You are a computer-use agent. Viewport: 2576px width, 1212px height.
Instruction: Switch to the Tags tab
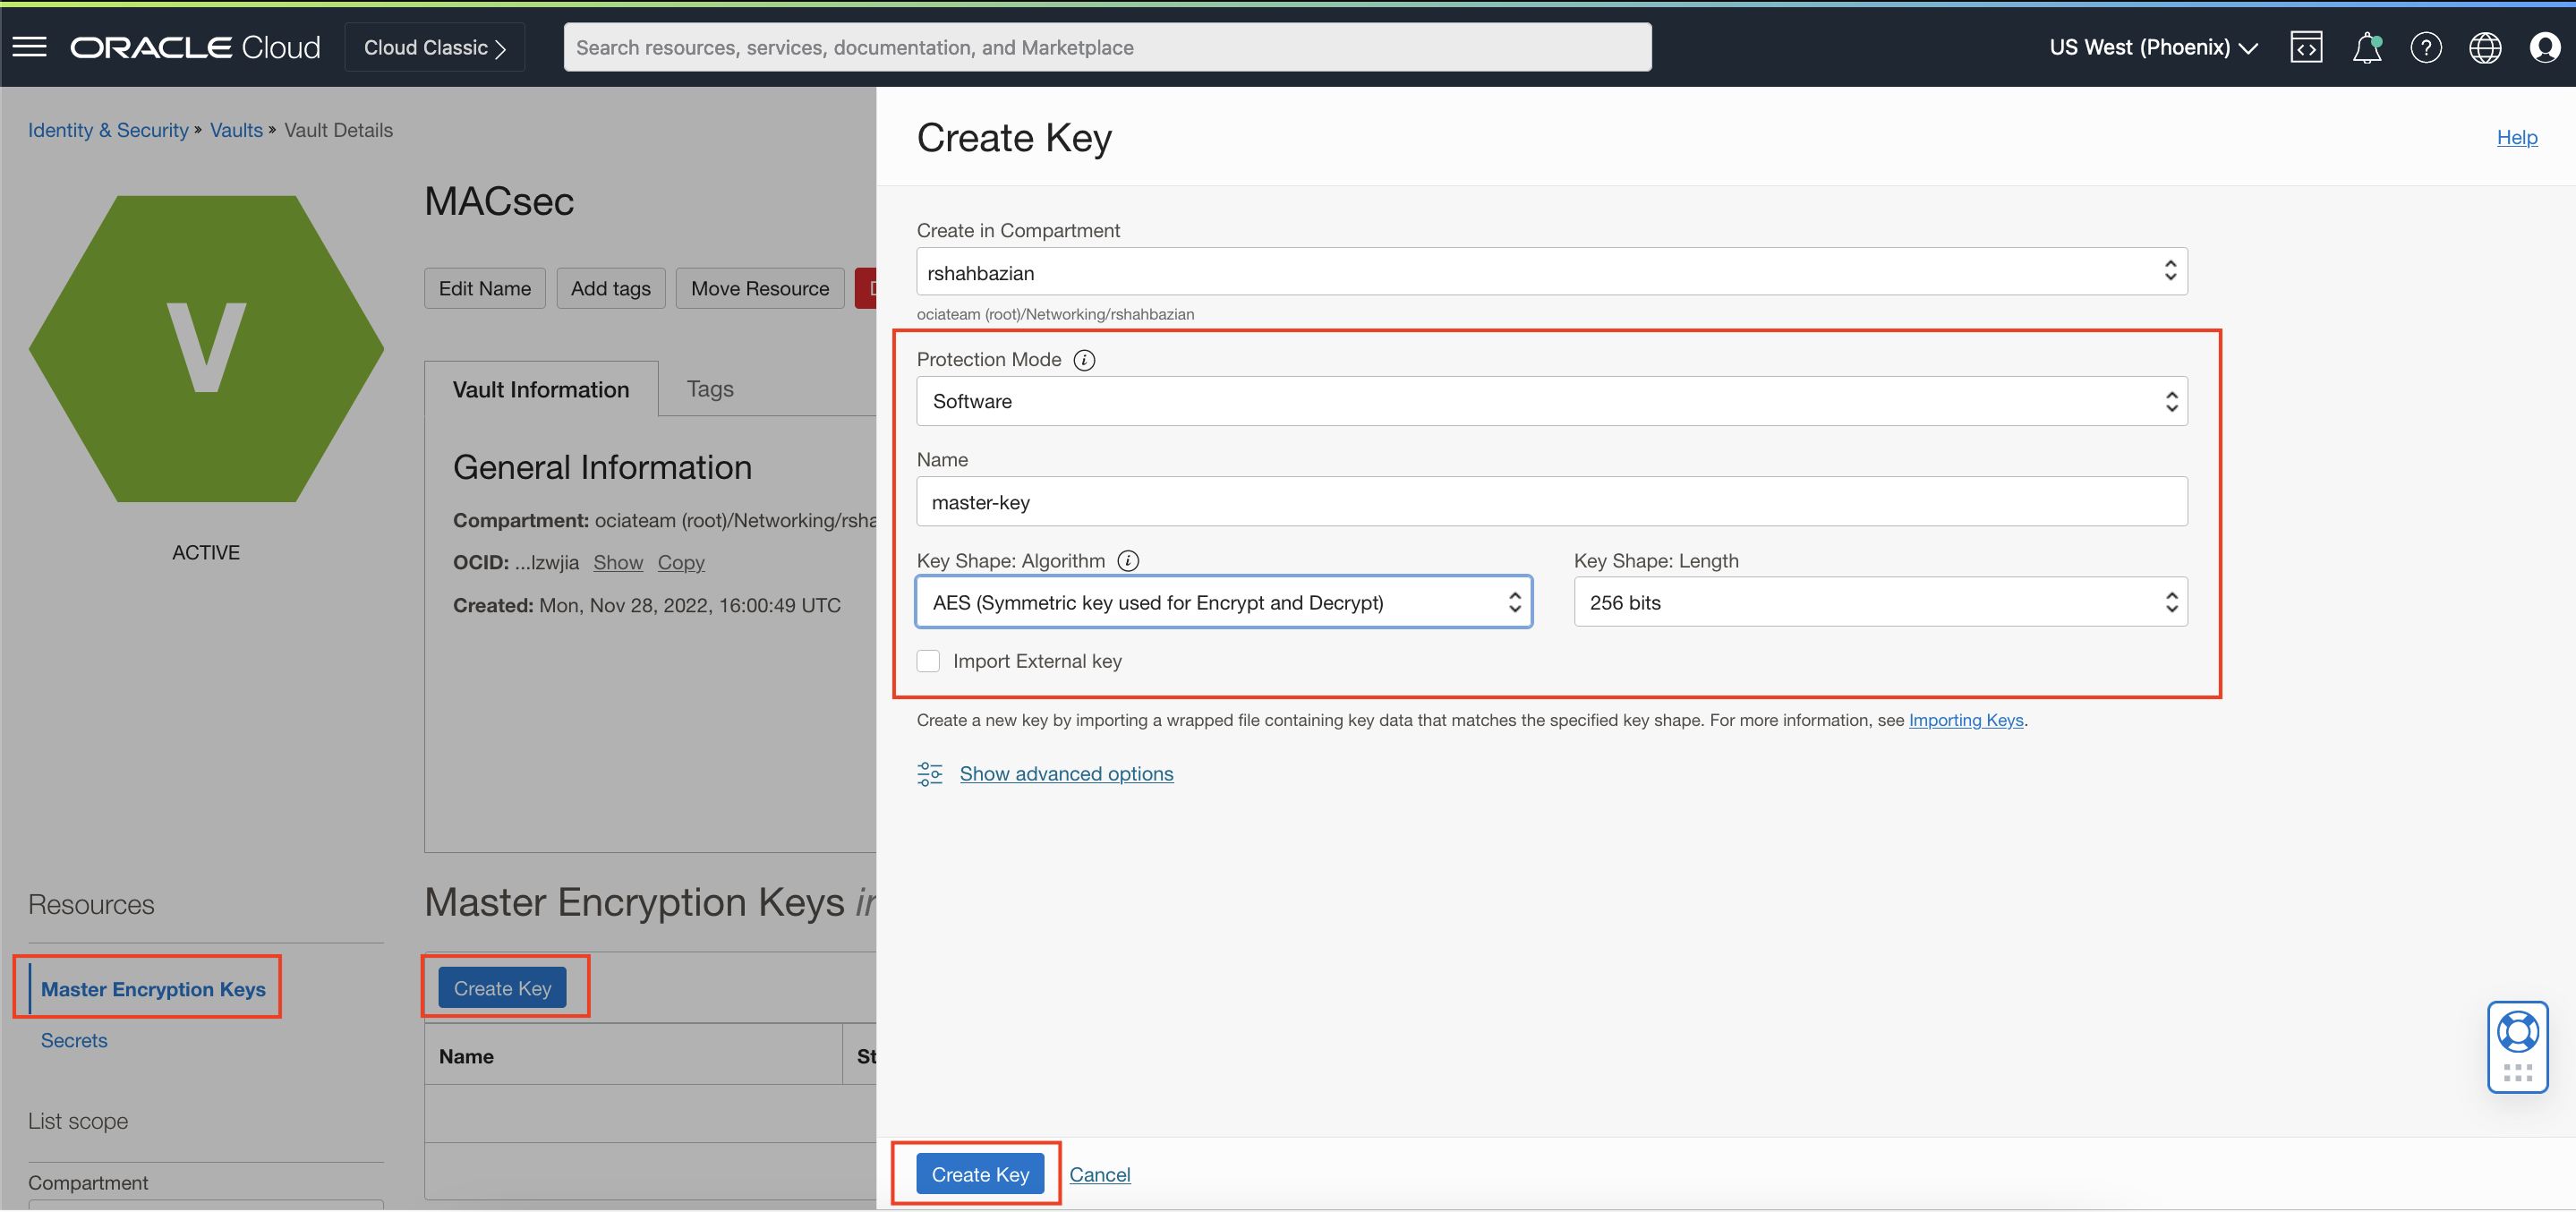pyautogui.click(x=710, y=389)
